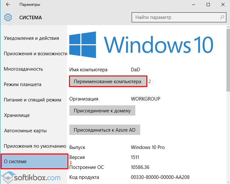This screenshot has height=184, width=230.
Task: Close the Settings window
Action: 223,5
